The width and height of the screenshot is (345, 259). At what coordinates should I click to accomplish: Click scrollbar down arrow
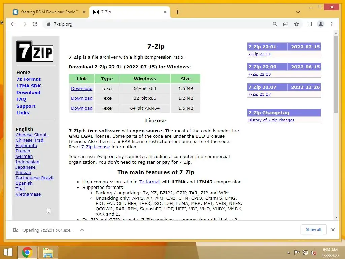pos(336,217)
